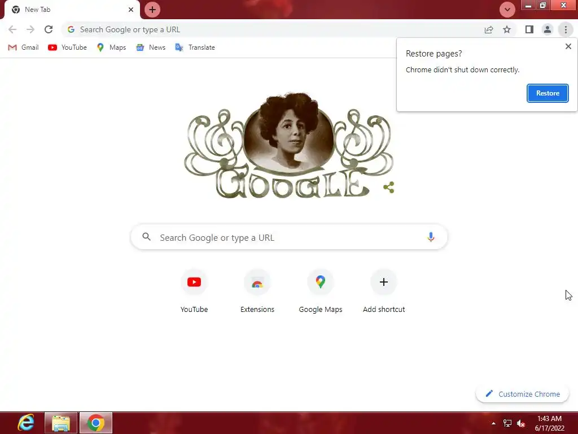Open Translate bookmark

pos(195,47)
